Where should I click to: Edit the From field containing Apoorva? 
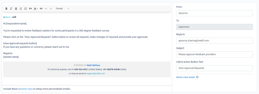[214, 13]
